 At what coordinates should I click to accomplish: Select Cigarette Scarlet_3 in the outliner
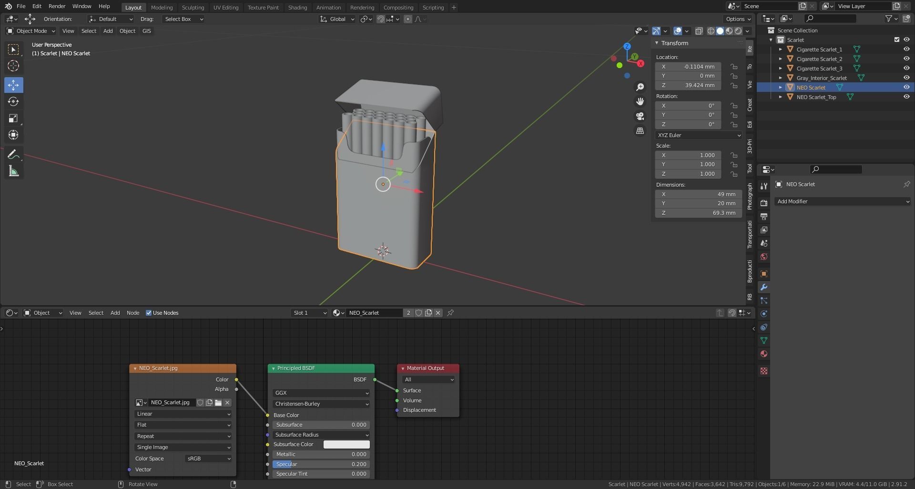coord(819,69)
